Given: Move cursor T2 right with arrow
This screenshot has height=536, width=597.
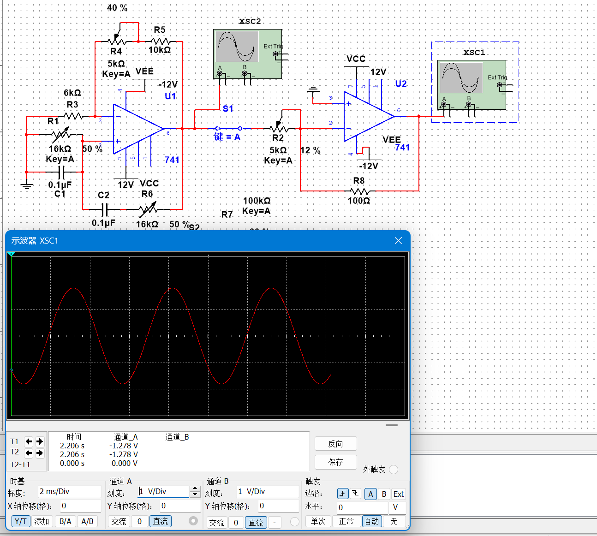Looking at the screenshot, I should 40,453.
